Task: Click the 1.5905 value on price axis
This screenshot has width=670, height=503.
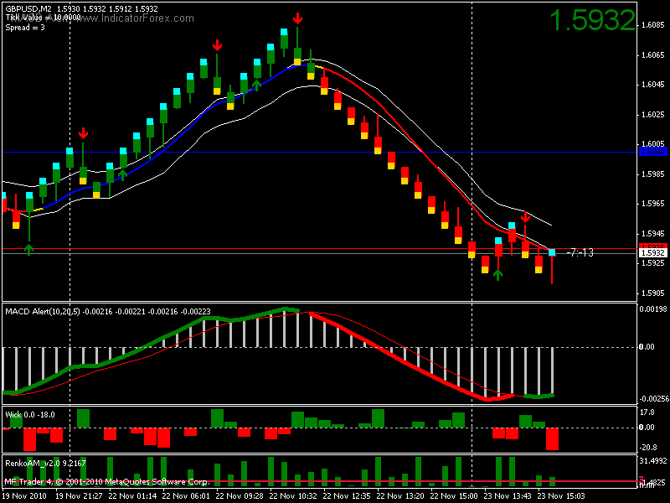Action: point(653,293)
